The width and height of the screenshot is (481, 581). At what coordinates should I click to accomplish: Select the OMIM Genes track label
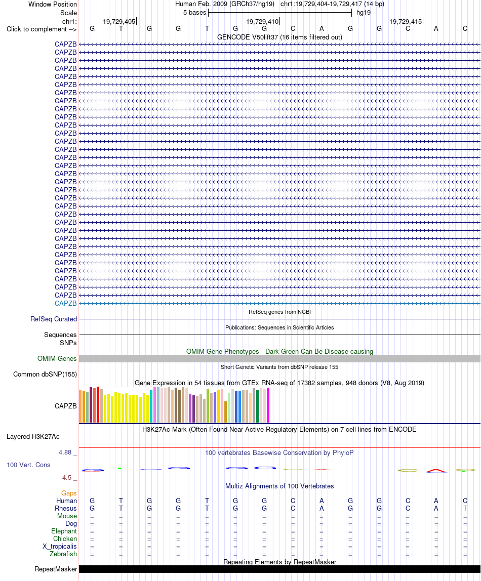click(57, 359)
